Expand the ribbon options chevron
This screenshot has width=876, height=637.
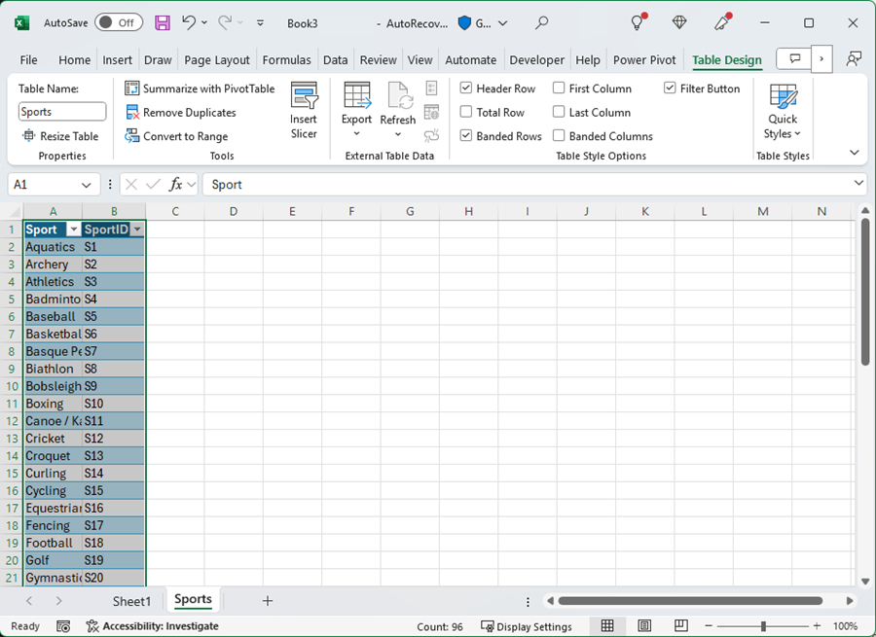tap(854, 152)
